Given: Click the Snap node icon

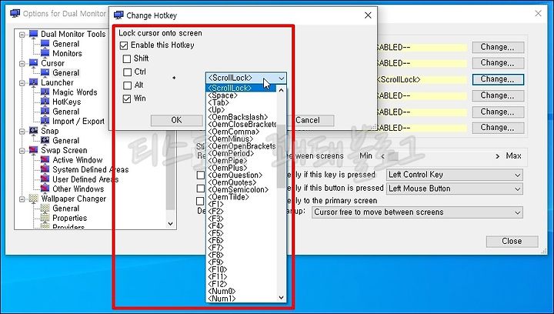Looking at the screenshot, I should point(34,131).
